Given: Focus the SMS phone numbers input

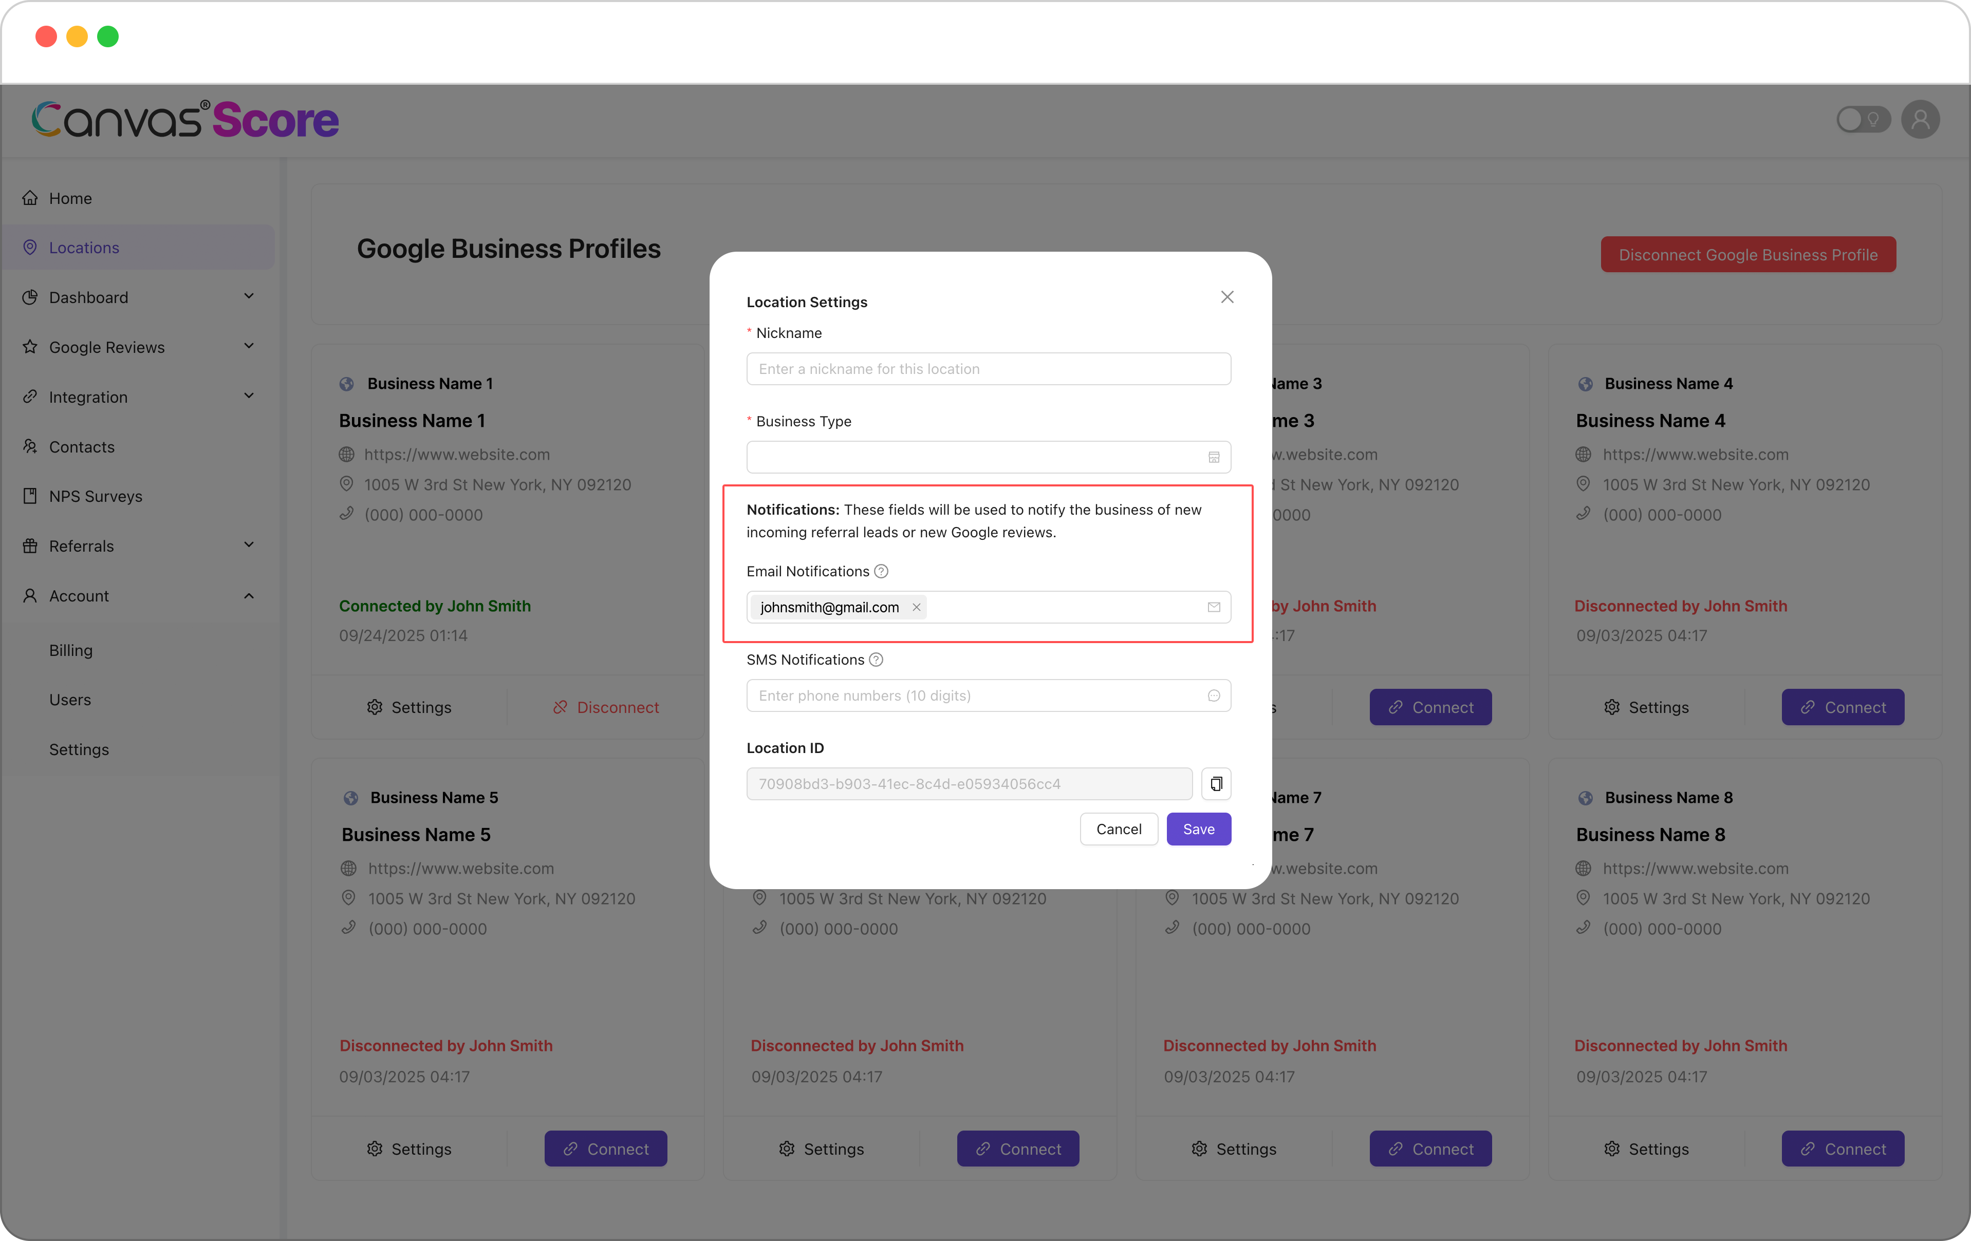Looking at the screenshot, I should (988, 695).
